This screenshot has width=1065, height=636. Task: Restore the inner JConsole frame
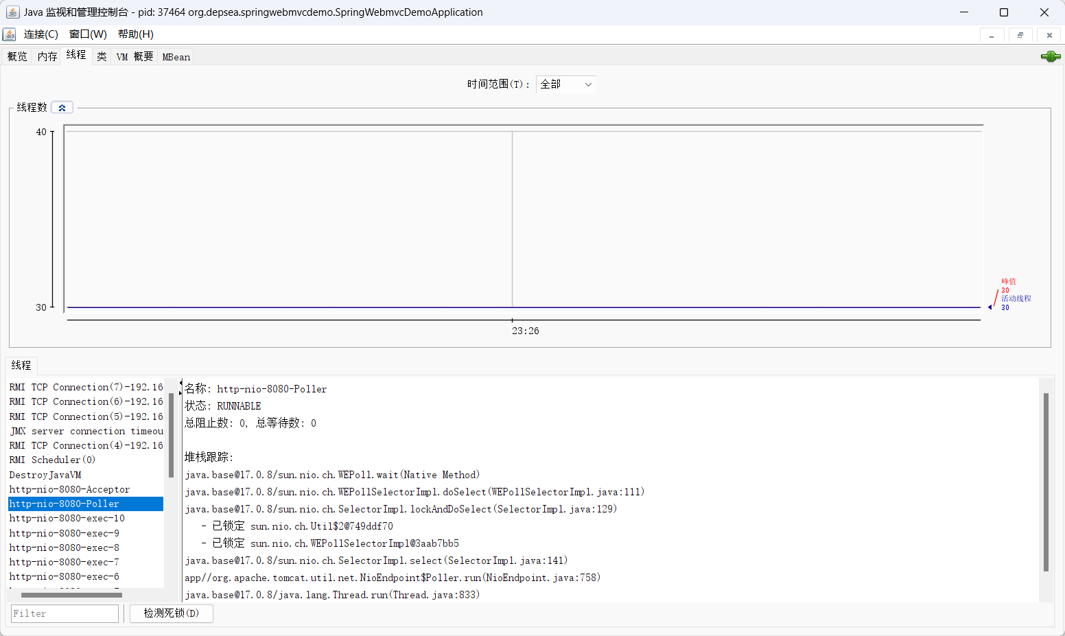tap(1020, 35)
